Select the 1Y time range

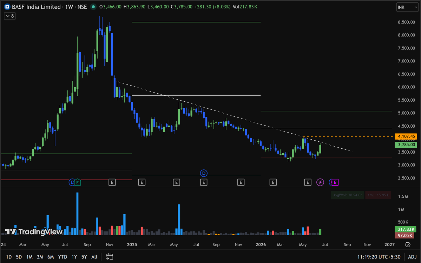(x=74, y=257)
